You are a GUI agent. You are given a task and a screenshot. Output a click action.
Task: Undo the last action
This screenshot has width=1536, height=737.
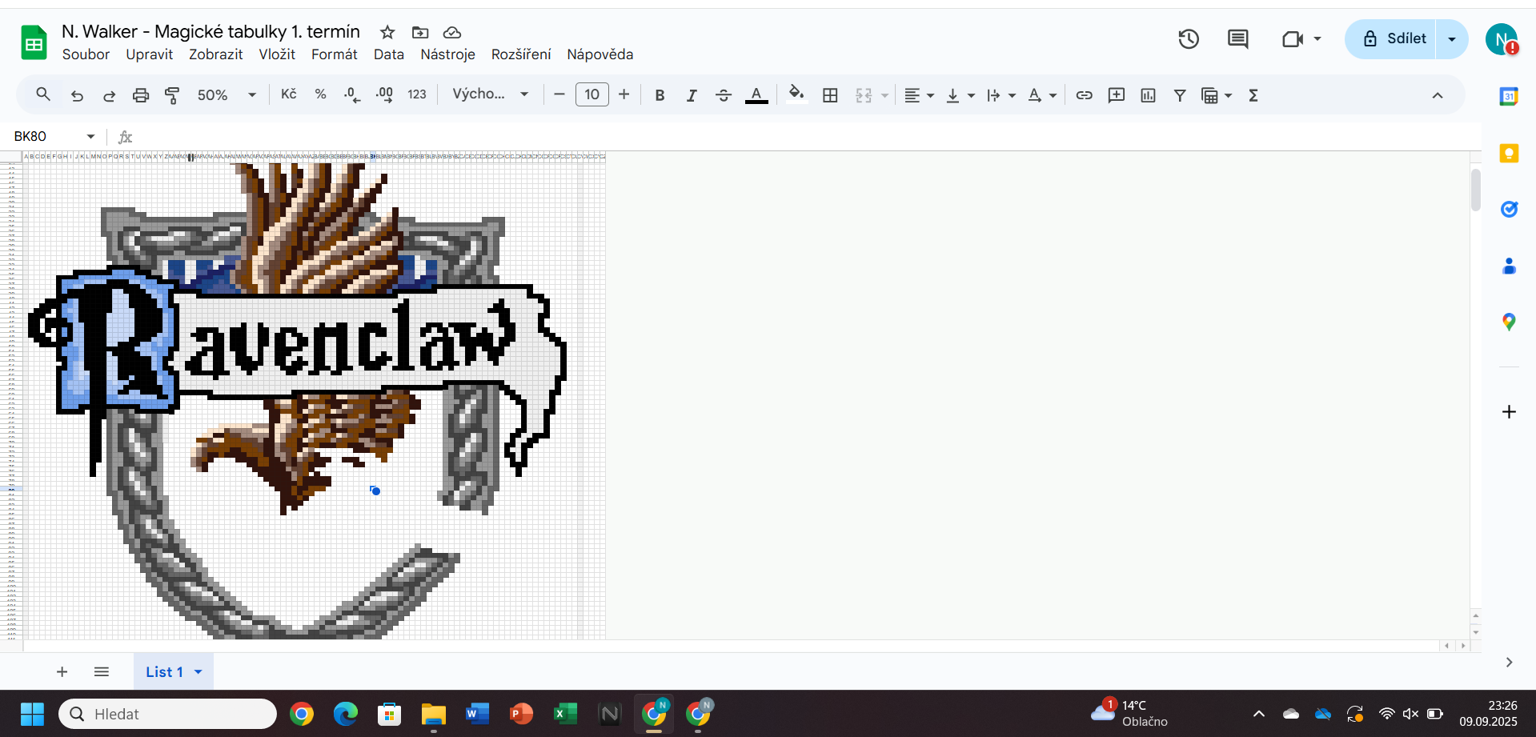pos(77,95)
